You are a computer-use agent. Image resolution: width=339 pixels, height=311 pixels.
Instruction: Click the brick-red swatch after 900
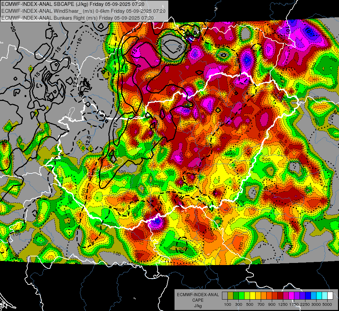[x=275, y=295]
